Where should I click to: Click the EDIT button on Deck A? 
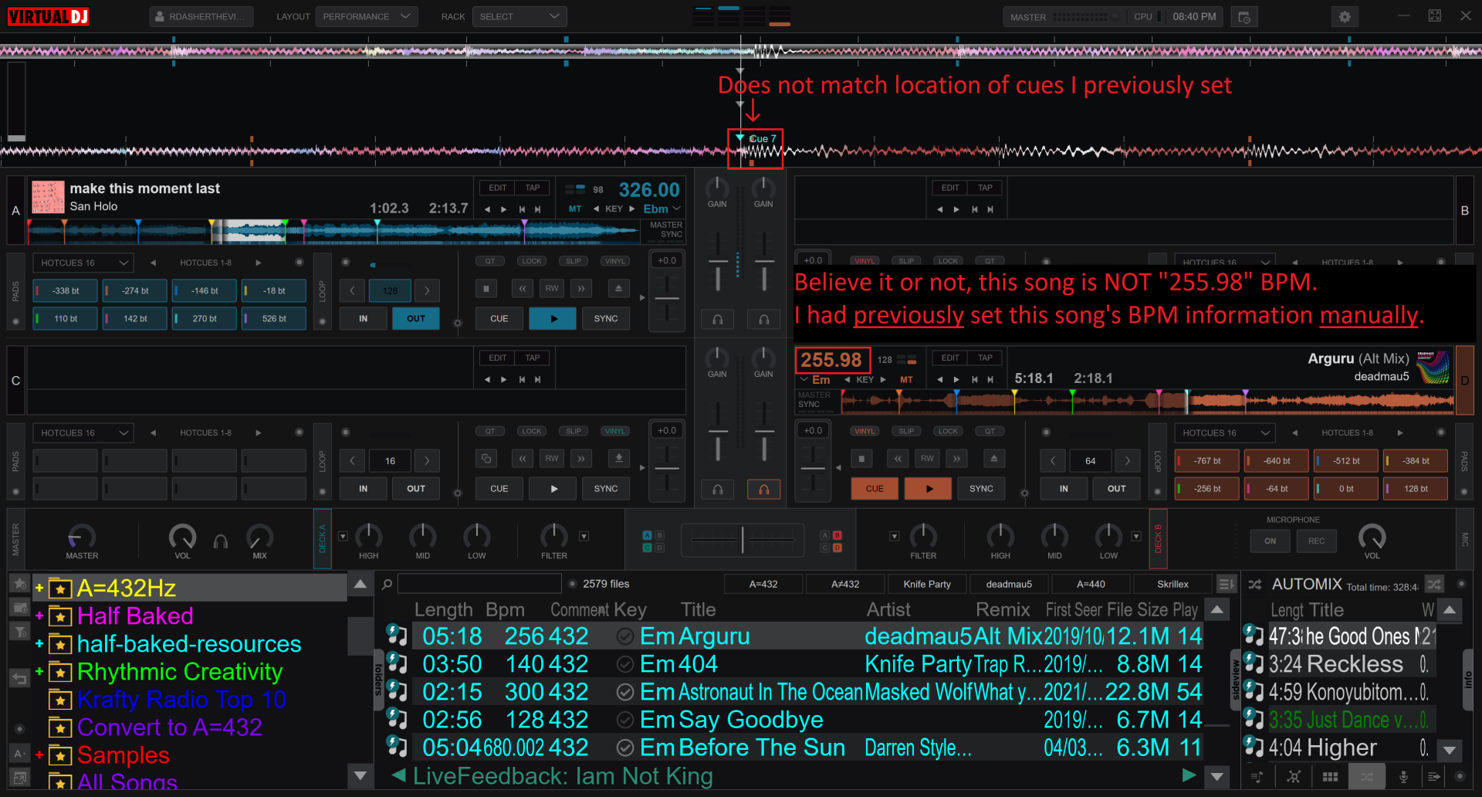(x=498, y=188)
